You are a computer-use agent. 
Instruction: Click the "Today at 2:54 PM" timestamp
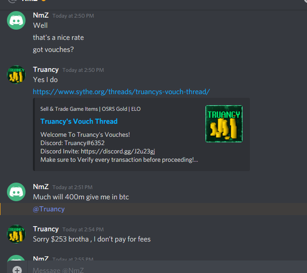coord(83,229)
